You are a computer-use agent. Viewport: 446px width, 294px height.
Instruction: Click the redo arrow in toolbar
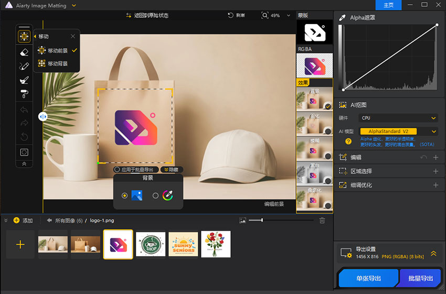tap(24, 123)
